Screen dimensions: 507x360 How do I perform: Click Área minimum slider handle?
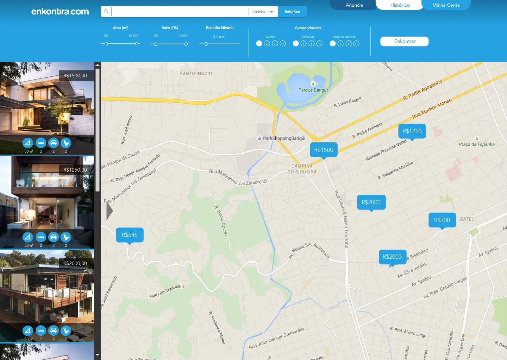pos(106,44)
